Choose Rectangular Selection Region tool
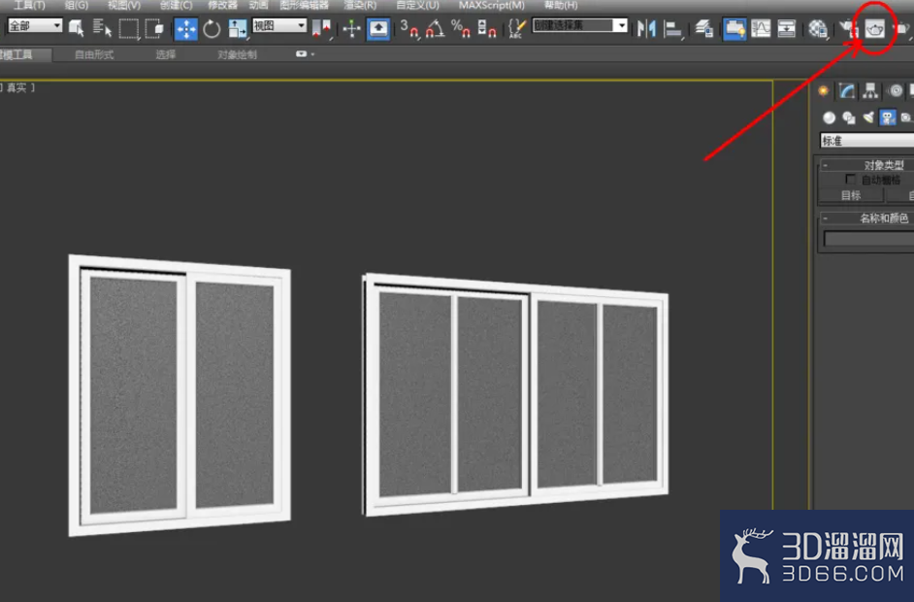This screenshot has width=914, height=602. 129,28
